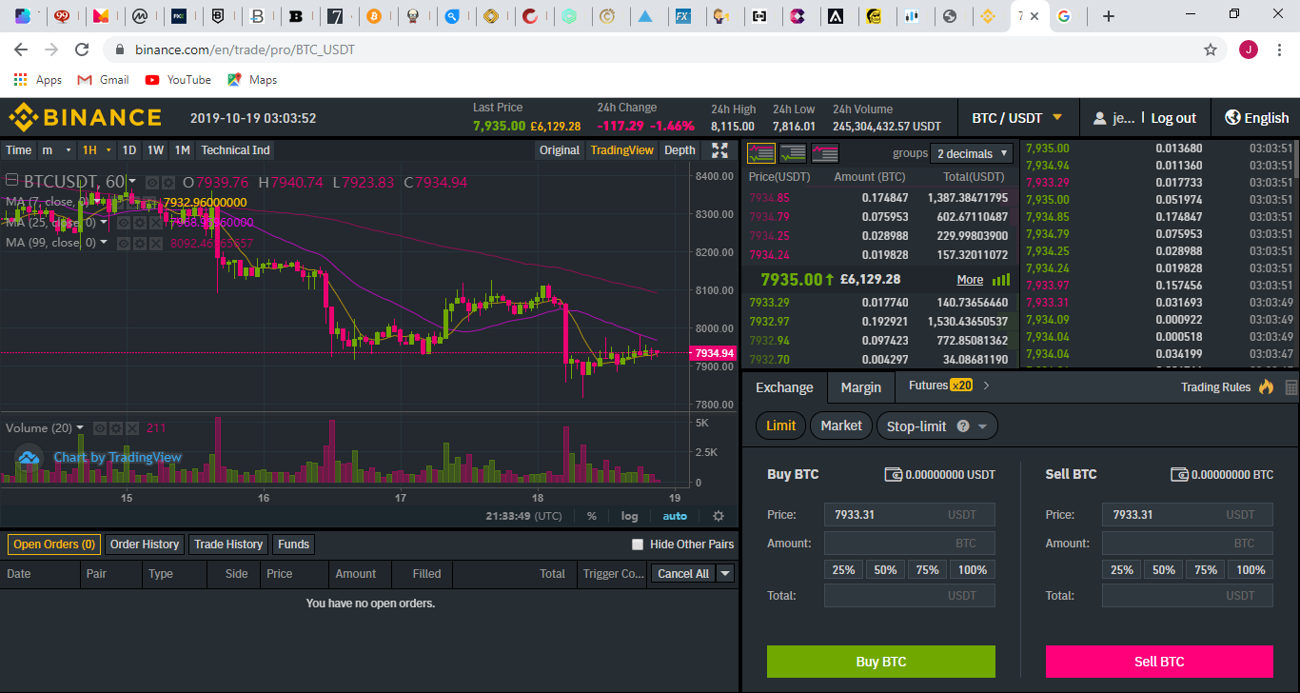Open the calculator icon in the trade panel
The height and width of the screenshot is (693, 1300).
click(x=1291, y=387)
